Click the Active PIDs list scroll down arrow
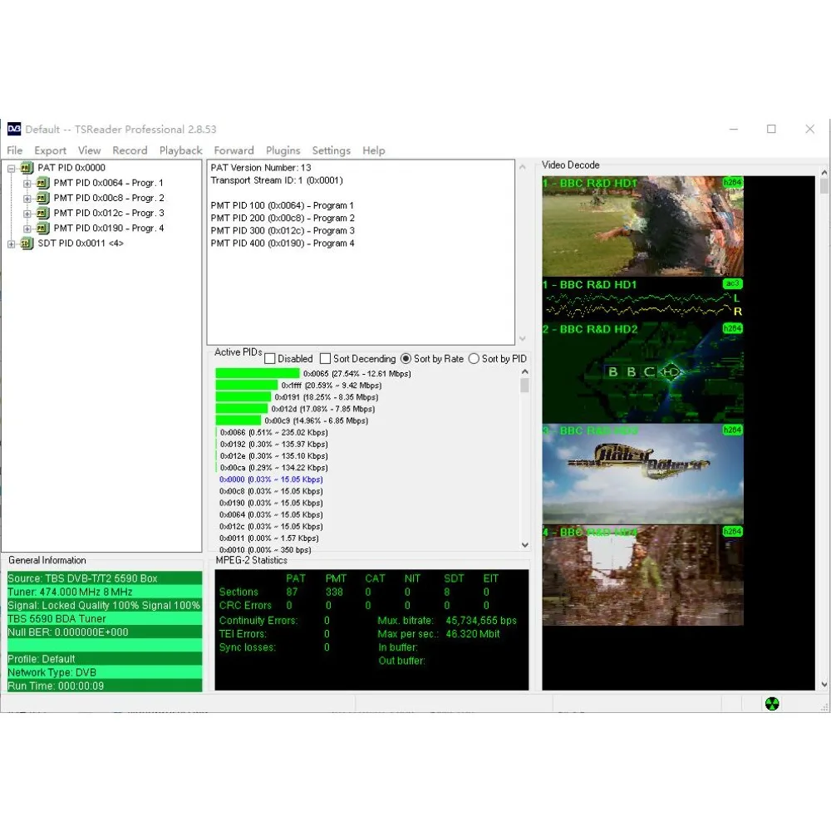The height and width of the screenshot is (831, 831). coord(524,545)
